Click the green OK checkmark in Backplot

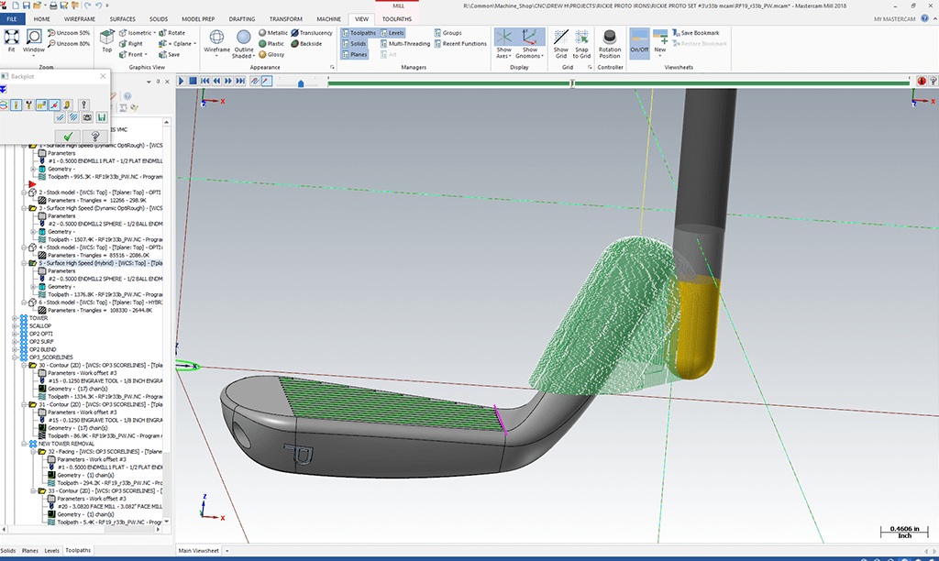(x=68, y=137)
